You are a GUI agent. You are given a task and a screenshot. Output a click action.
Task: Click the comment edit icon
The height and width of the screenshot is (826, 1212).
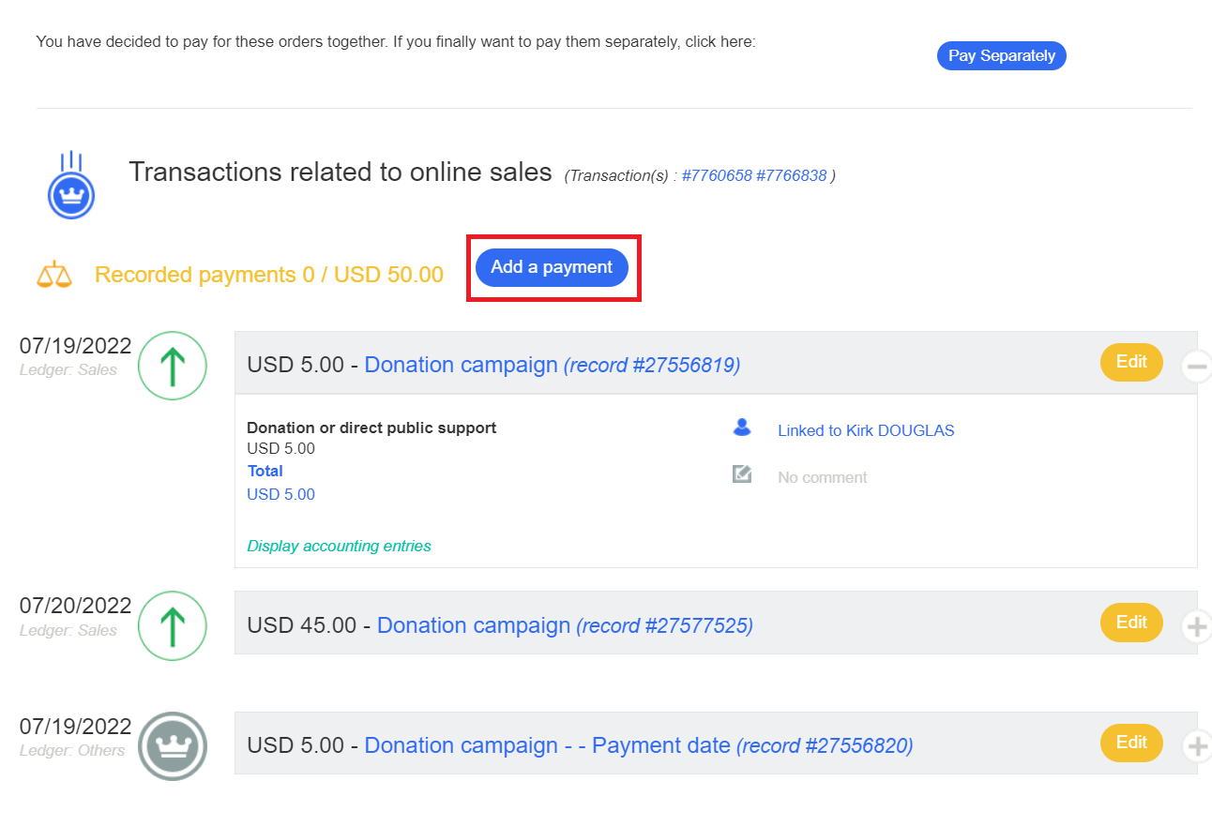742,475
